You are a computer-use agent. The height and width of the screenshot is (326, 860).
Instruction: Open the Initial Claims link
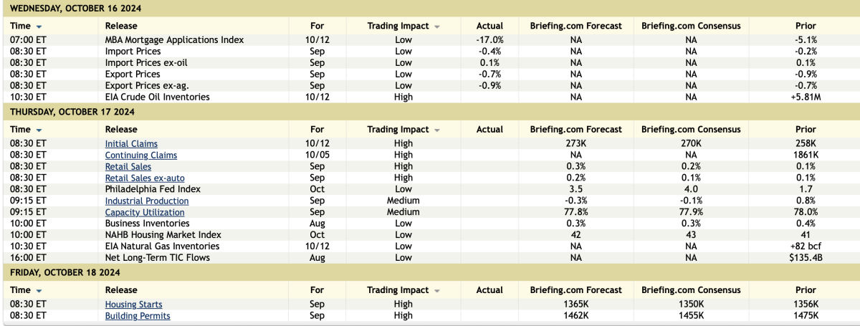(131, 144)
